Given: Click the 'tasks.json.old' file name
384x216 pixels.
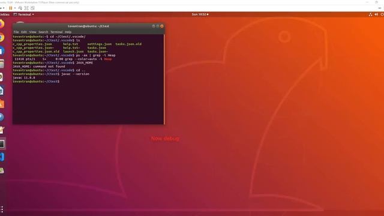Looking at the screenshot, I should tap(128, 44).
